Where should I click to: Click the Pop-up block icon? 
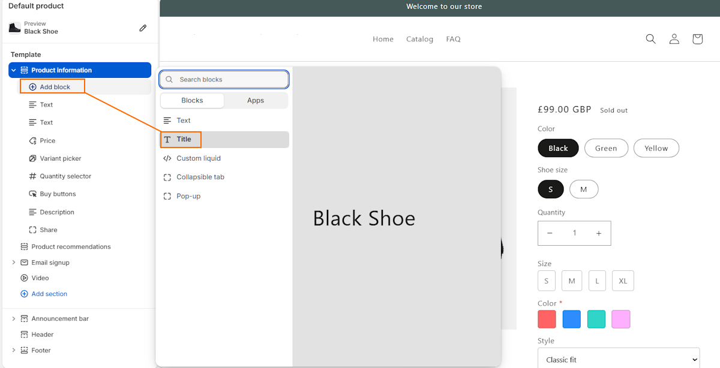pos(167,196)
